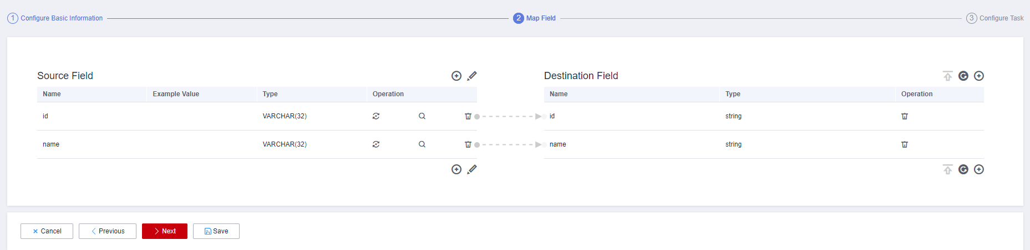Click mapping connector dot for id row
The height and width of the screenshot is (250, 1030).
(477, 117)
